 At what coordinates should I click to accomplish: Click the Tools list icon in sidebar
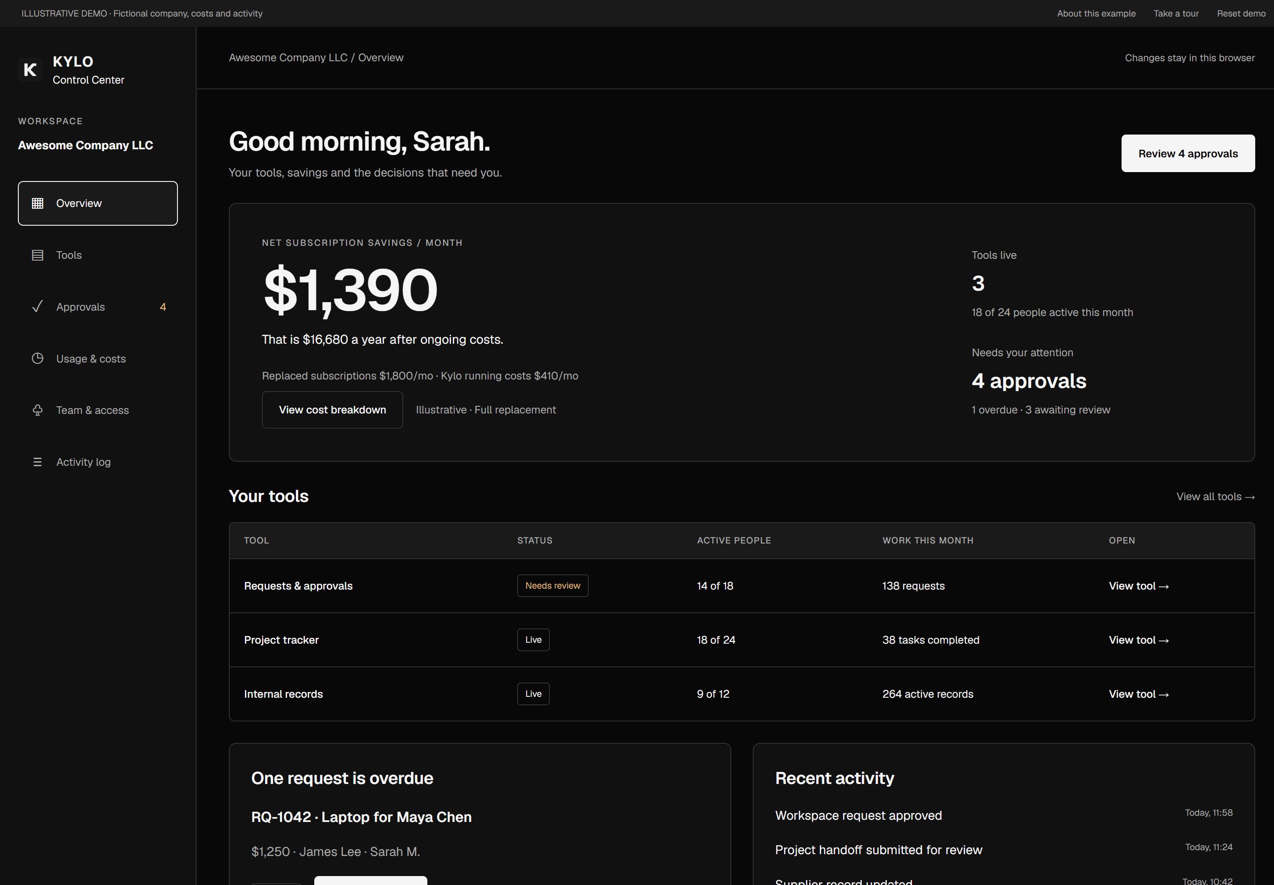pos(38,255)
